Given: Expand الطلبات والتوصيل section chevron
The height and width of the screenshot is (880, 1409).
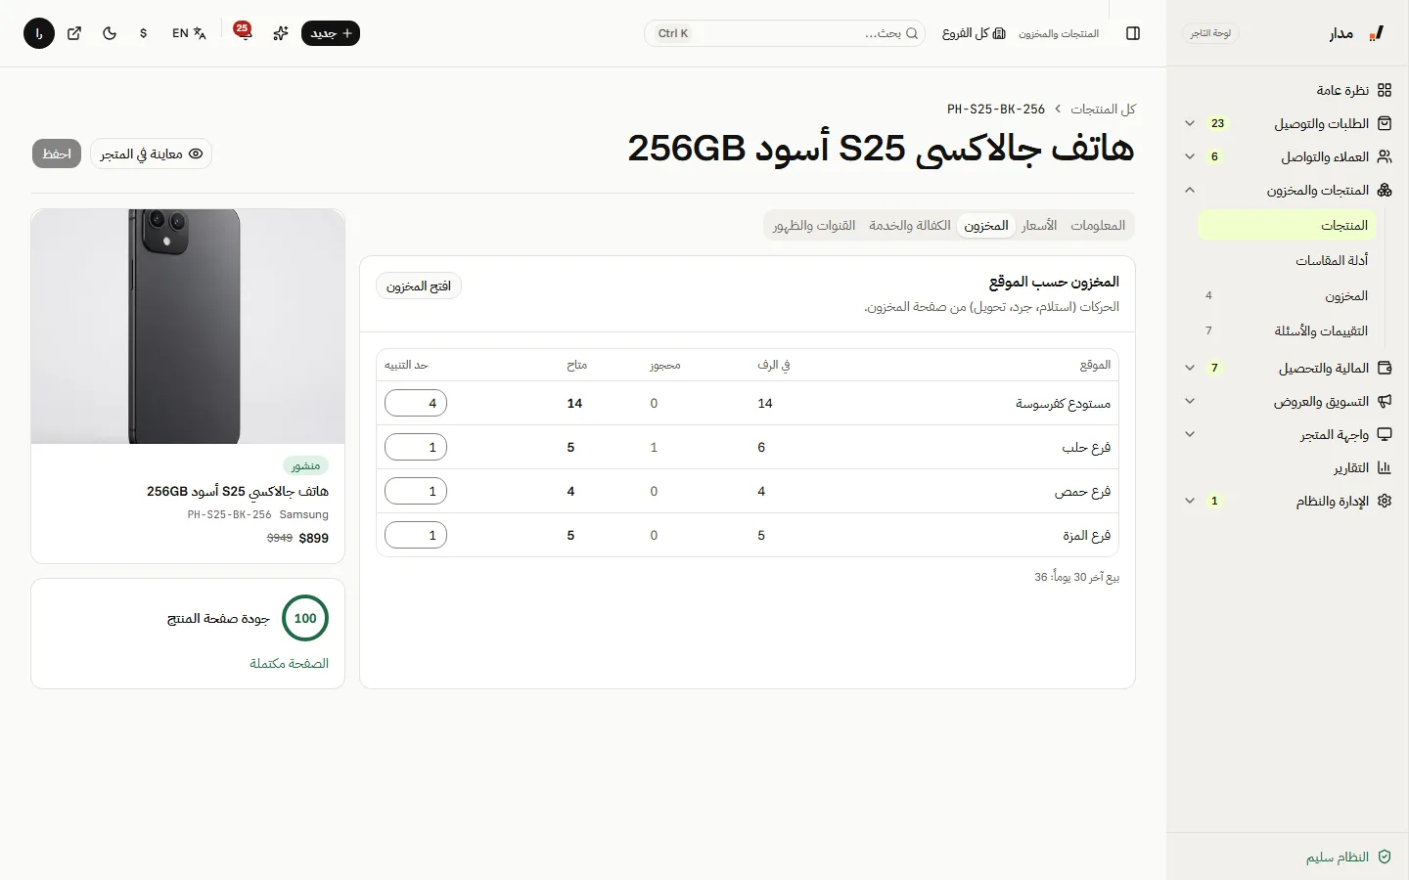Looking at the screenshot, I should pyautogui.click(x=1190, y=123).
